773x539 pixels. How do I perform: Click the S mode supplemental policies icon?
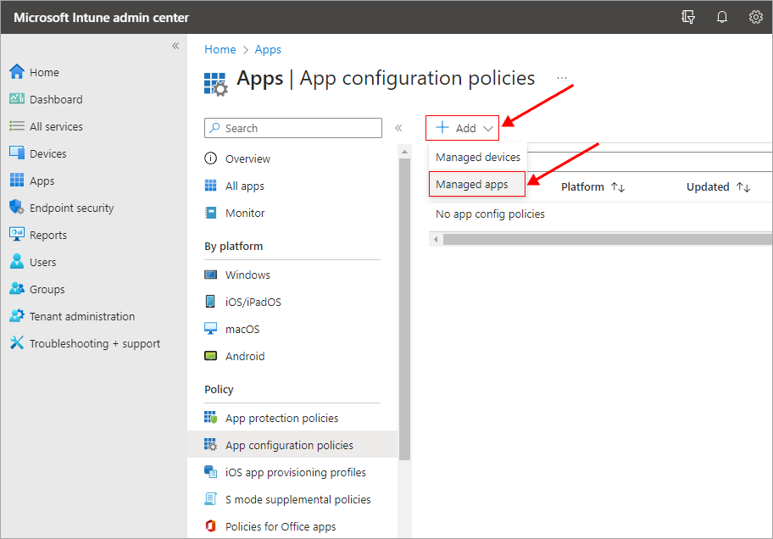click(210, 499)
